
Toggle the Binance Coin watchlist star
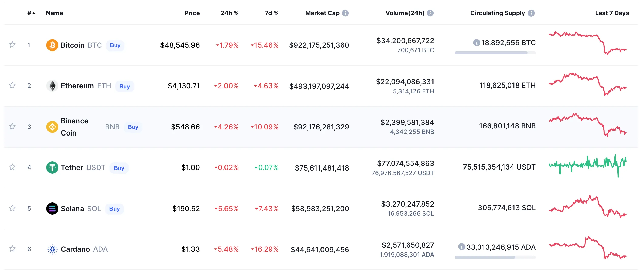pyautogui.click(x=12, y=126)
